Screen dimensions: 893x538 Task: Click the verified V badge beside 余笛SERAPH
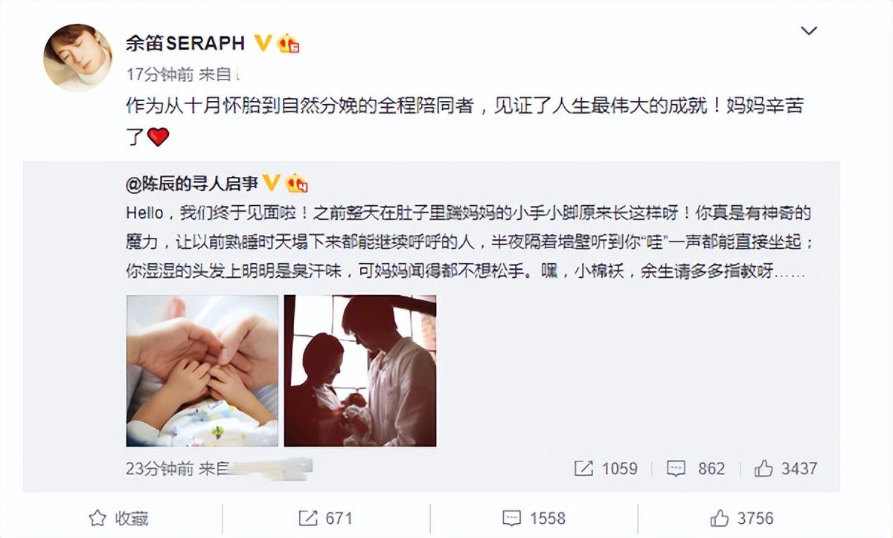[263, 42]
